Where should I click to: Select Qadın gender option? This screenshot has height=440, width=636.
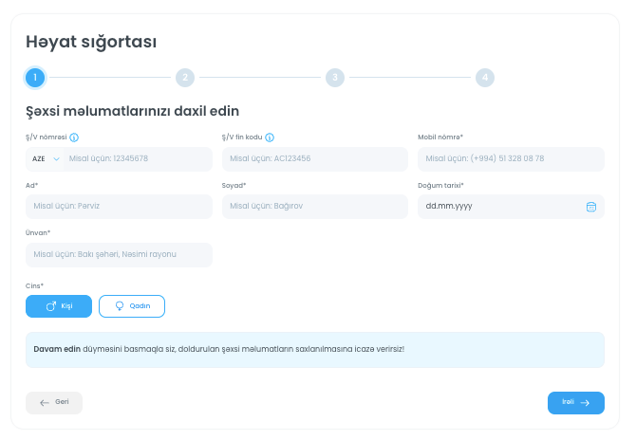click(132, 306)
